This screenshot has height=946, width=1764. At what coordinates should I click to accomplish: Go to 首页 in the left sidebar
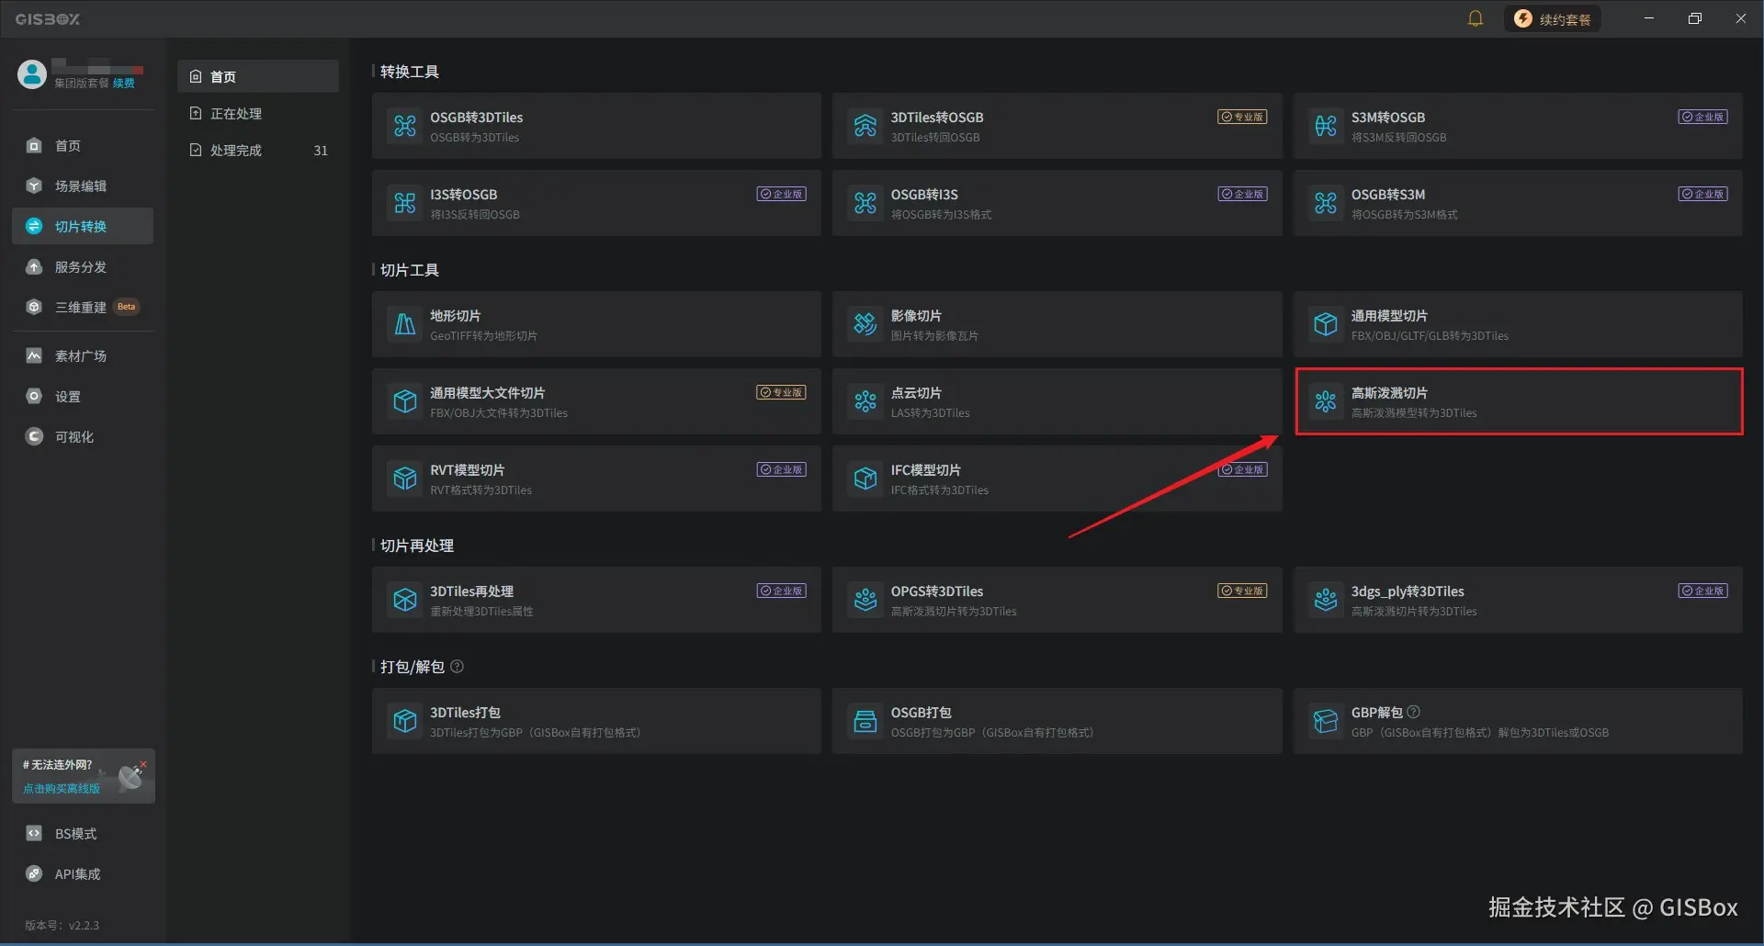click(83, 145)
